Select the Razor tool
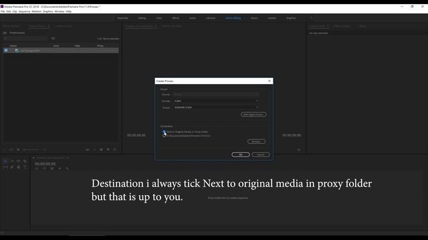 click(25, 161)
